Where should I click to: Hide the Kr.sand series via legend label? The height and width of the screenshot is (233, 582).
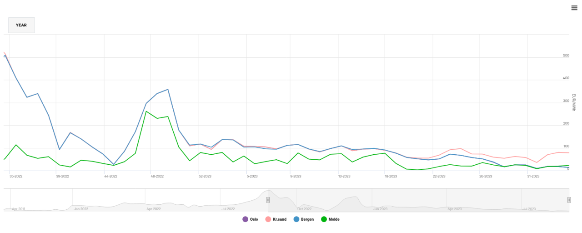[279, 219]
